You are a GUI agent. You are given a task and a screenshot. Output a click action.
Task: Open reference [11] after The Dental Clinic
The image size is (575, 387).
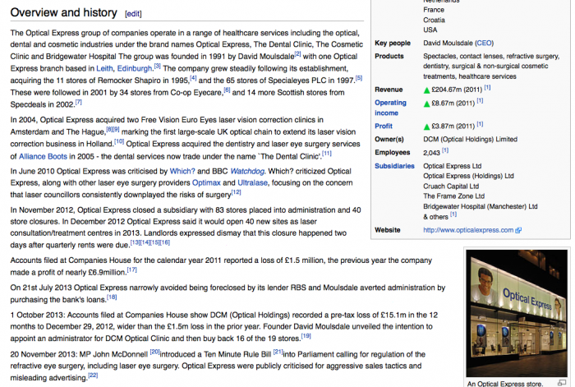coord(326,154)
